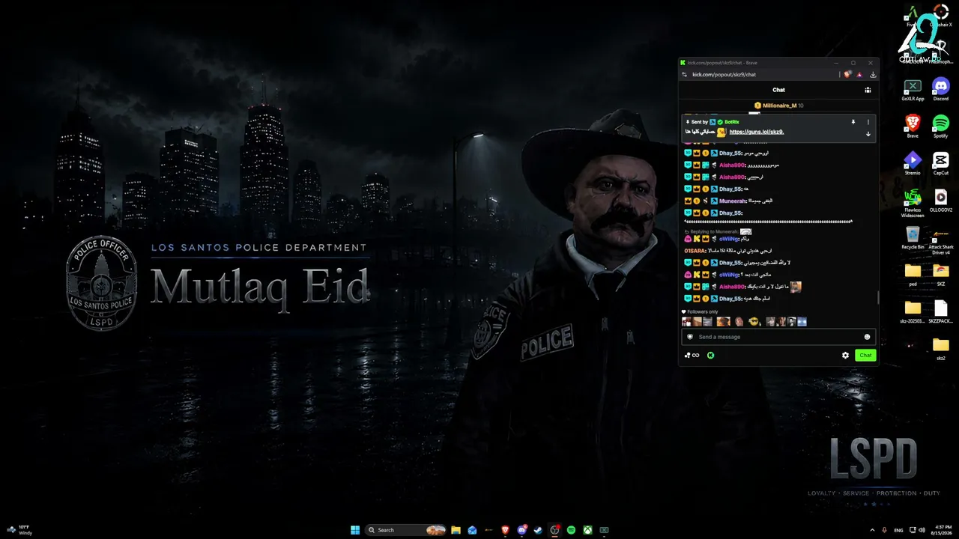The image size is (959, 539).
Task: Open Millionaire_M top gifter entry
Action: (778, 106)
